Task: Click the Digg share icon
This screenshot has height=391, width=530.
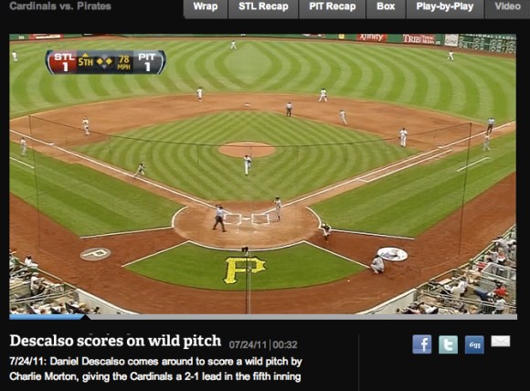Action: tap(474, 344)
